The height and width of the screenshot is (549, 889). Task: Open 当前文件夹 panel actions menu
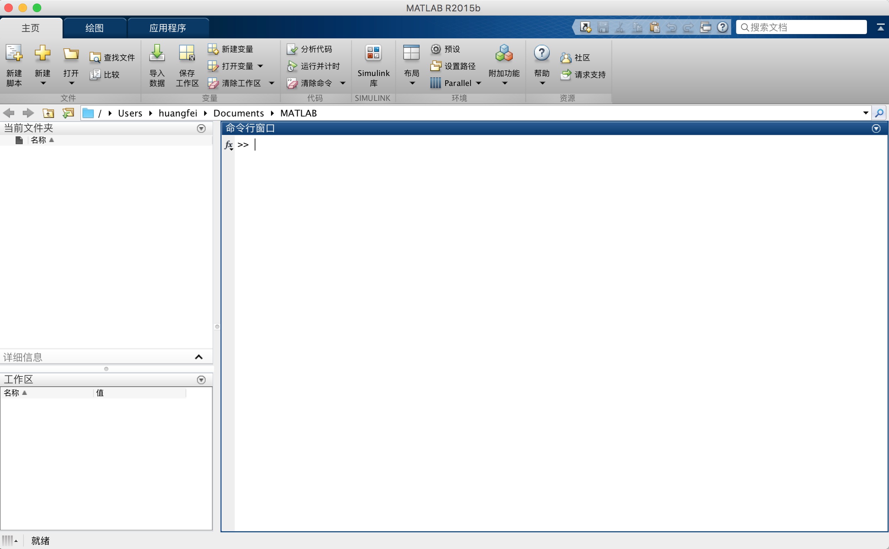(x=201, y=128)
